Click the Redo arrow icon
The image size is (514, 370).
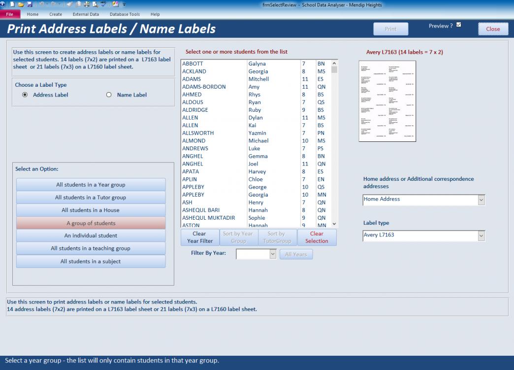pos(53,4)
